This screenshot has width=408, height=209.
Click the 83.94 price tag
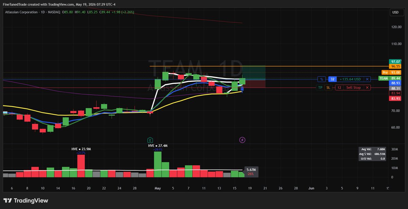[395, 93]
